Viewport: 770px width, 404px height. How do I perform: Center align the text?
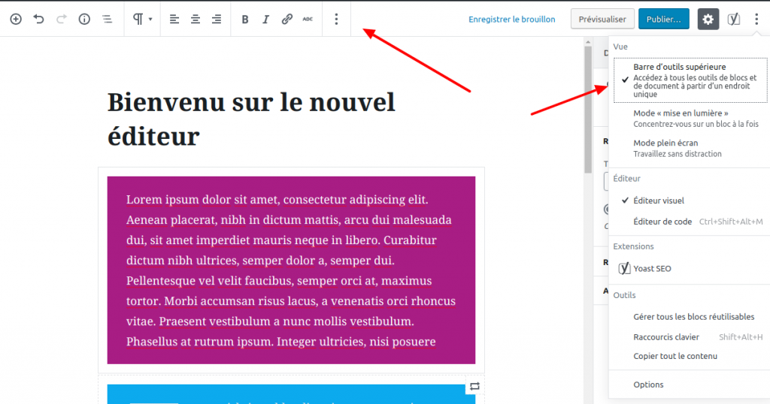click(x=196, y=19)
